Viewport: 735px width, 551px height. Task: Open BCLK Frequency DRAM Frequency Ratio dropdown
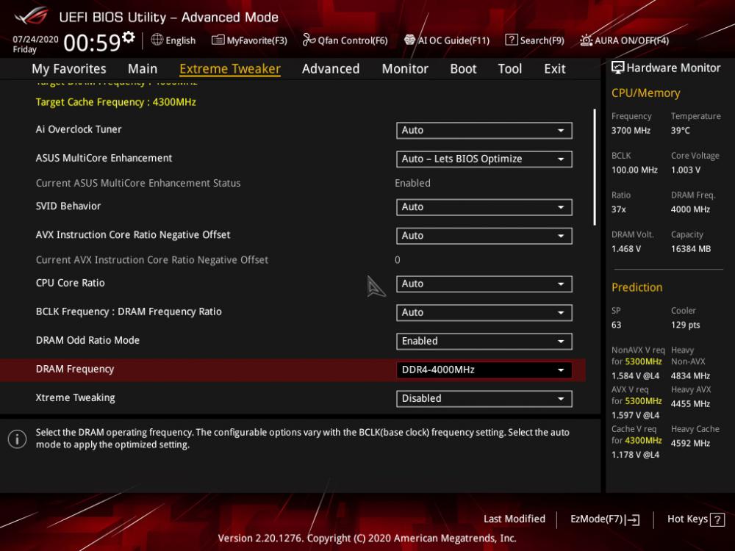484,312
